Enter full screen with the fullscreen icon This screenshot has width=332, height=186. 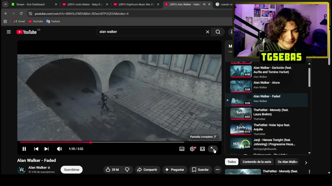(x=212, y=149)
